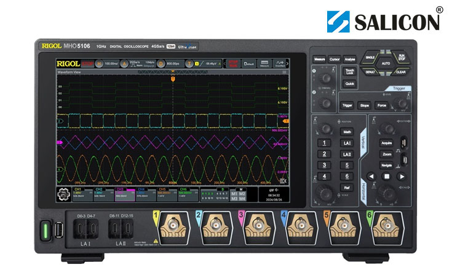Tap the on-screen Default icon
452x276 pixels.
(248, 63)
